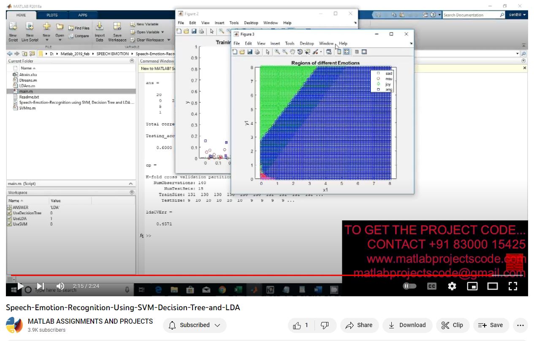This screenshot has width=534, height=341.
Task: Click the Clip button
Action: [452, 325]
